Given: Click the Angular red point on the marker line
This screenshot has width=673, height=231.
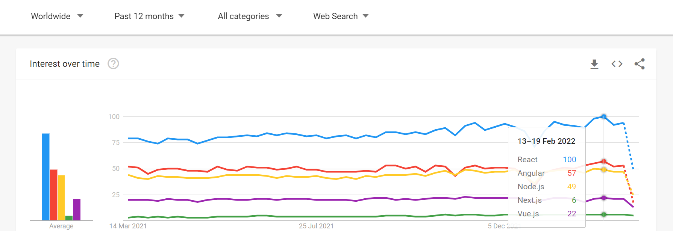Looking at the screenshot, I should click(x=603, y=161).
